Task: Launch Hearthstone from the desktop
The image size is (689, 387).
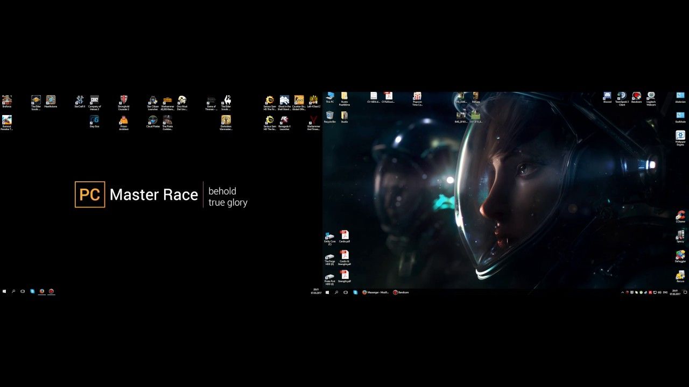Action: click(x=51, y=102)
